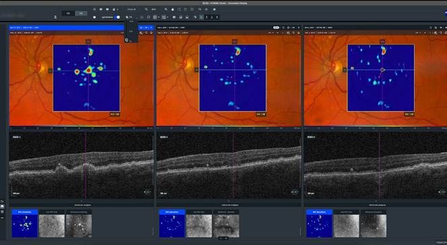
Task: Click the star icon in right pane header
Action: (x=436, y=28)
